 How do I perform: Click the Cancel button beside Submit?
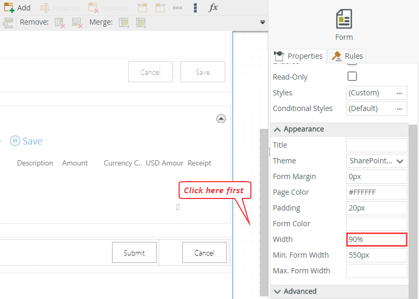coord(204,252)
